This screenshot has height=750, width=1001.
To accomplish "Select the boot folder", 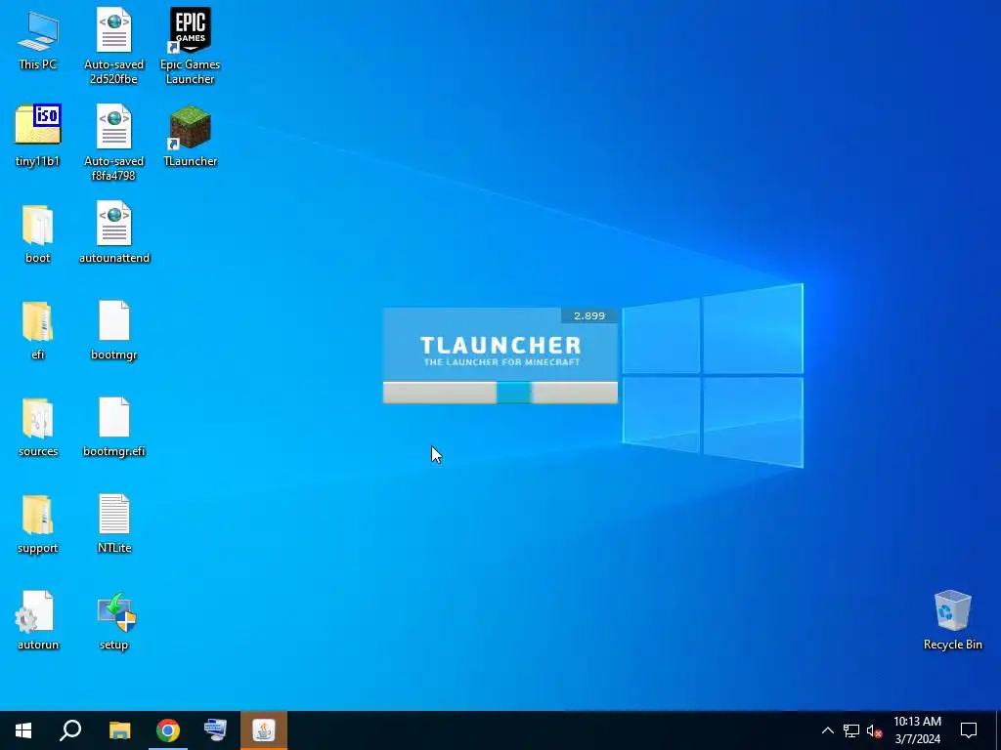I will pyautogui.click(x=38, y=233).
